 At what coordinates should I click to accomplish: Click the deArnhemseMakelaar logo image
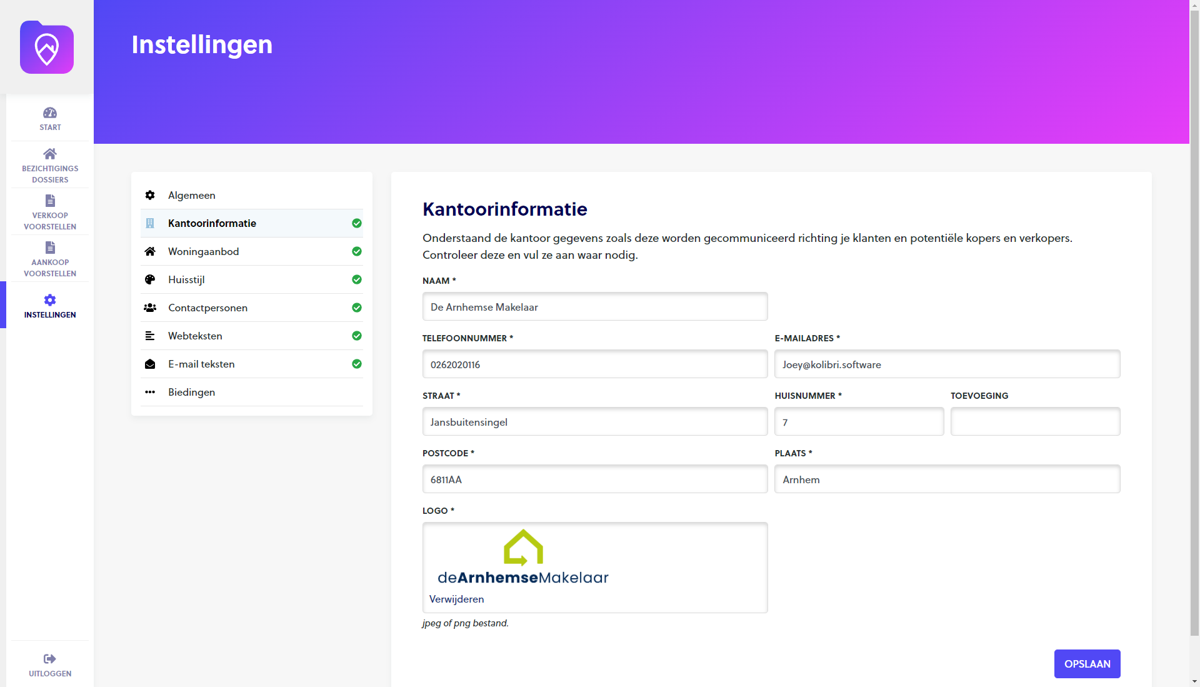coord(523,558)
